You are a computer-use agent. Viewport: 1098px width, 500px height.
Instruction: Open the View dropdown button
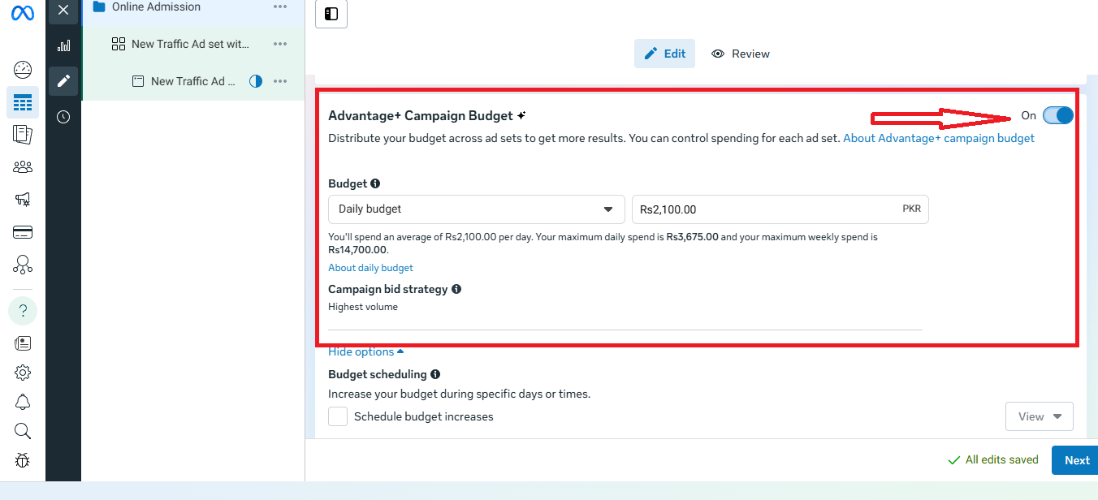pos(1039,416)
